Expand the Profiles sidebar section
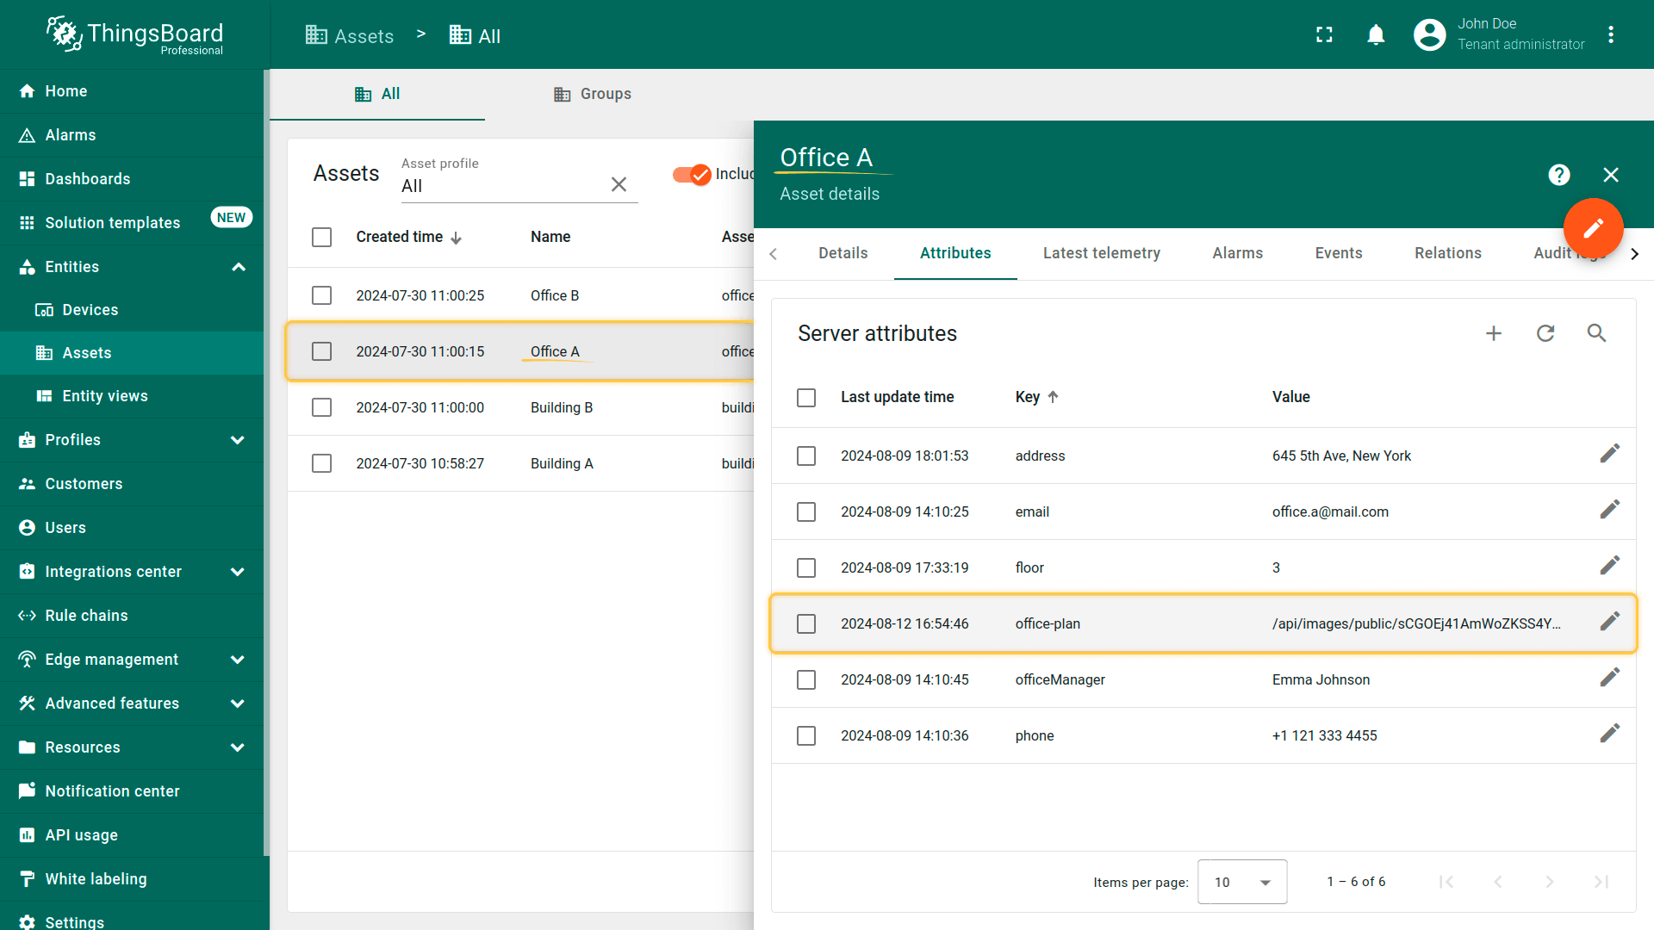Image resolution: width=1654 pixels, height=930 pixels. pos(238,440)
